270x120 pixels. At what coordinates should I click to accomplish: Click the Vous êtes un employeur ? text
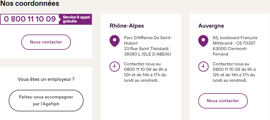46,79
